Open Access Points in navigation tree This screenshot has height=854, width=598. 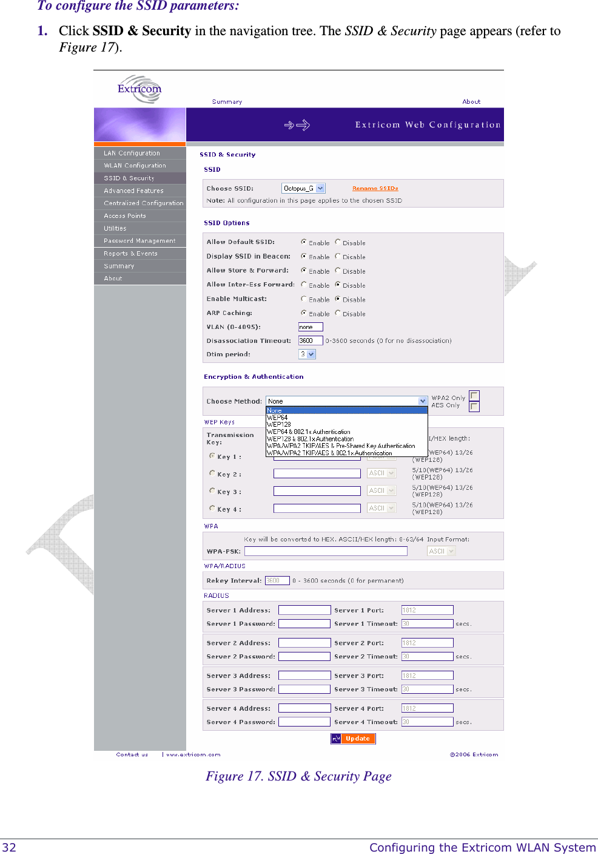[140, 216]
